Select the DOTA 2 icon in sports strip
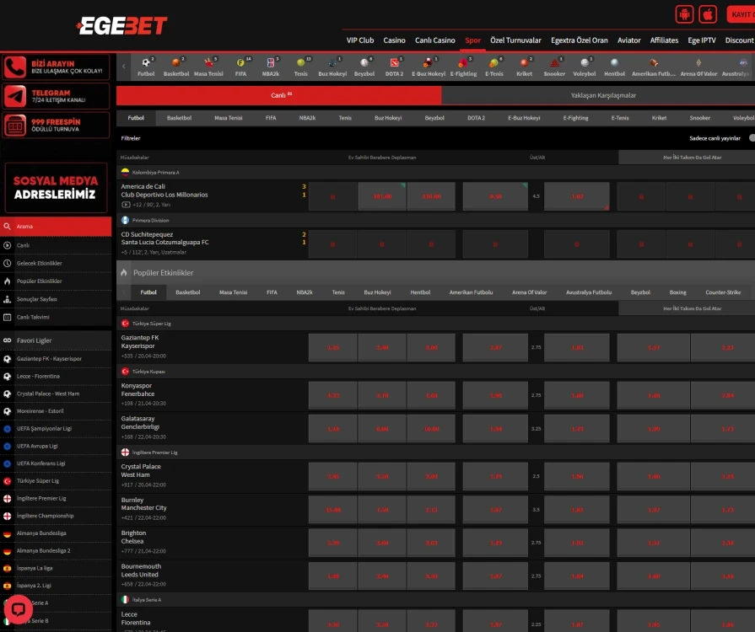Image resolution: width=755 pixels, height=632 pixels. [x=394, y=62]
